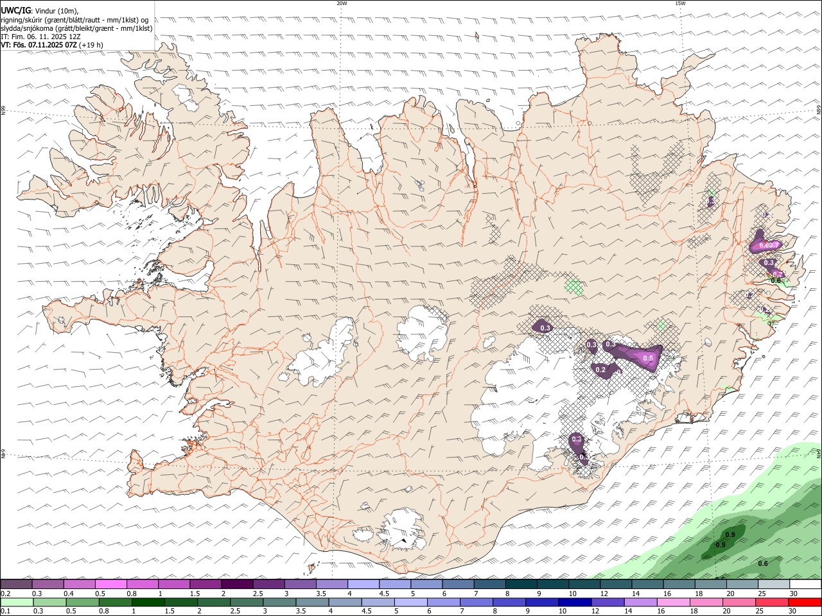Click the VT: Fös. 07.11.2025 07Z (+19 h) line

(x=53, y=45)
